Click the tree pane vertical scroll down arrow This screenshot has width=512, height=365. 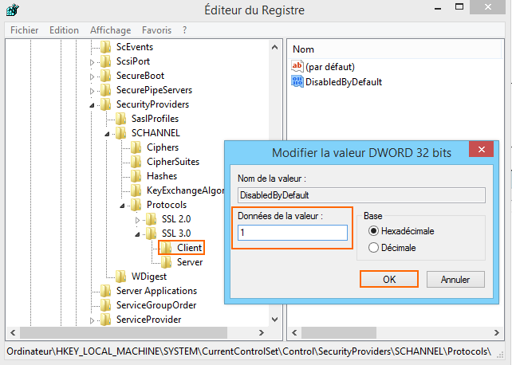pyautogui.click(x=275, y=320)
